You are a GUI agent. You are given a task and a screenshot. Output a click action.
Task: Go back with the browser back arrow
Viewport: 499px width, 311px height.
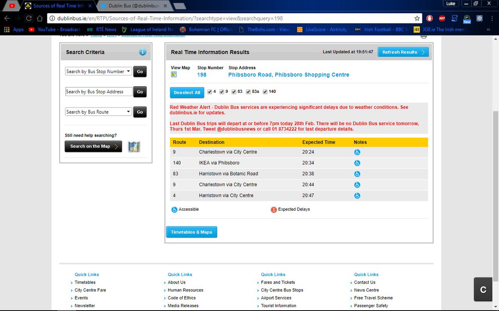click(x=7, y=18)
